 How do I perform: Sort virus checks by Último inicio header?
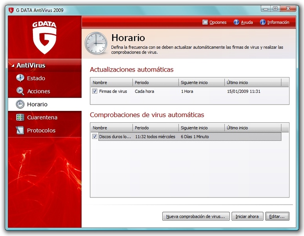[253, 128]
